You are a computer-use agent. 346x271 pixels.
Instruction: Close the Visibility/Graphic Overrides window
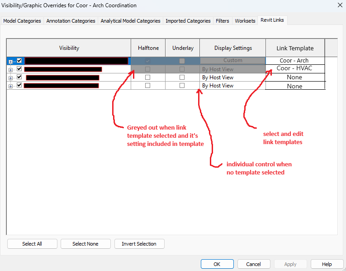340,5
